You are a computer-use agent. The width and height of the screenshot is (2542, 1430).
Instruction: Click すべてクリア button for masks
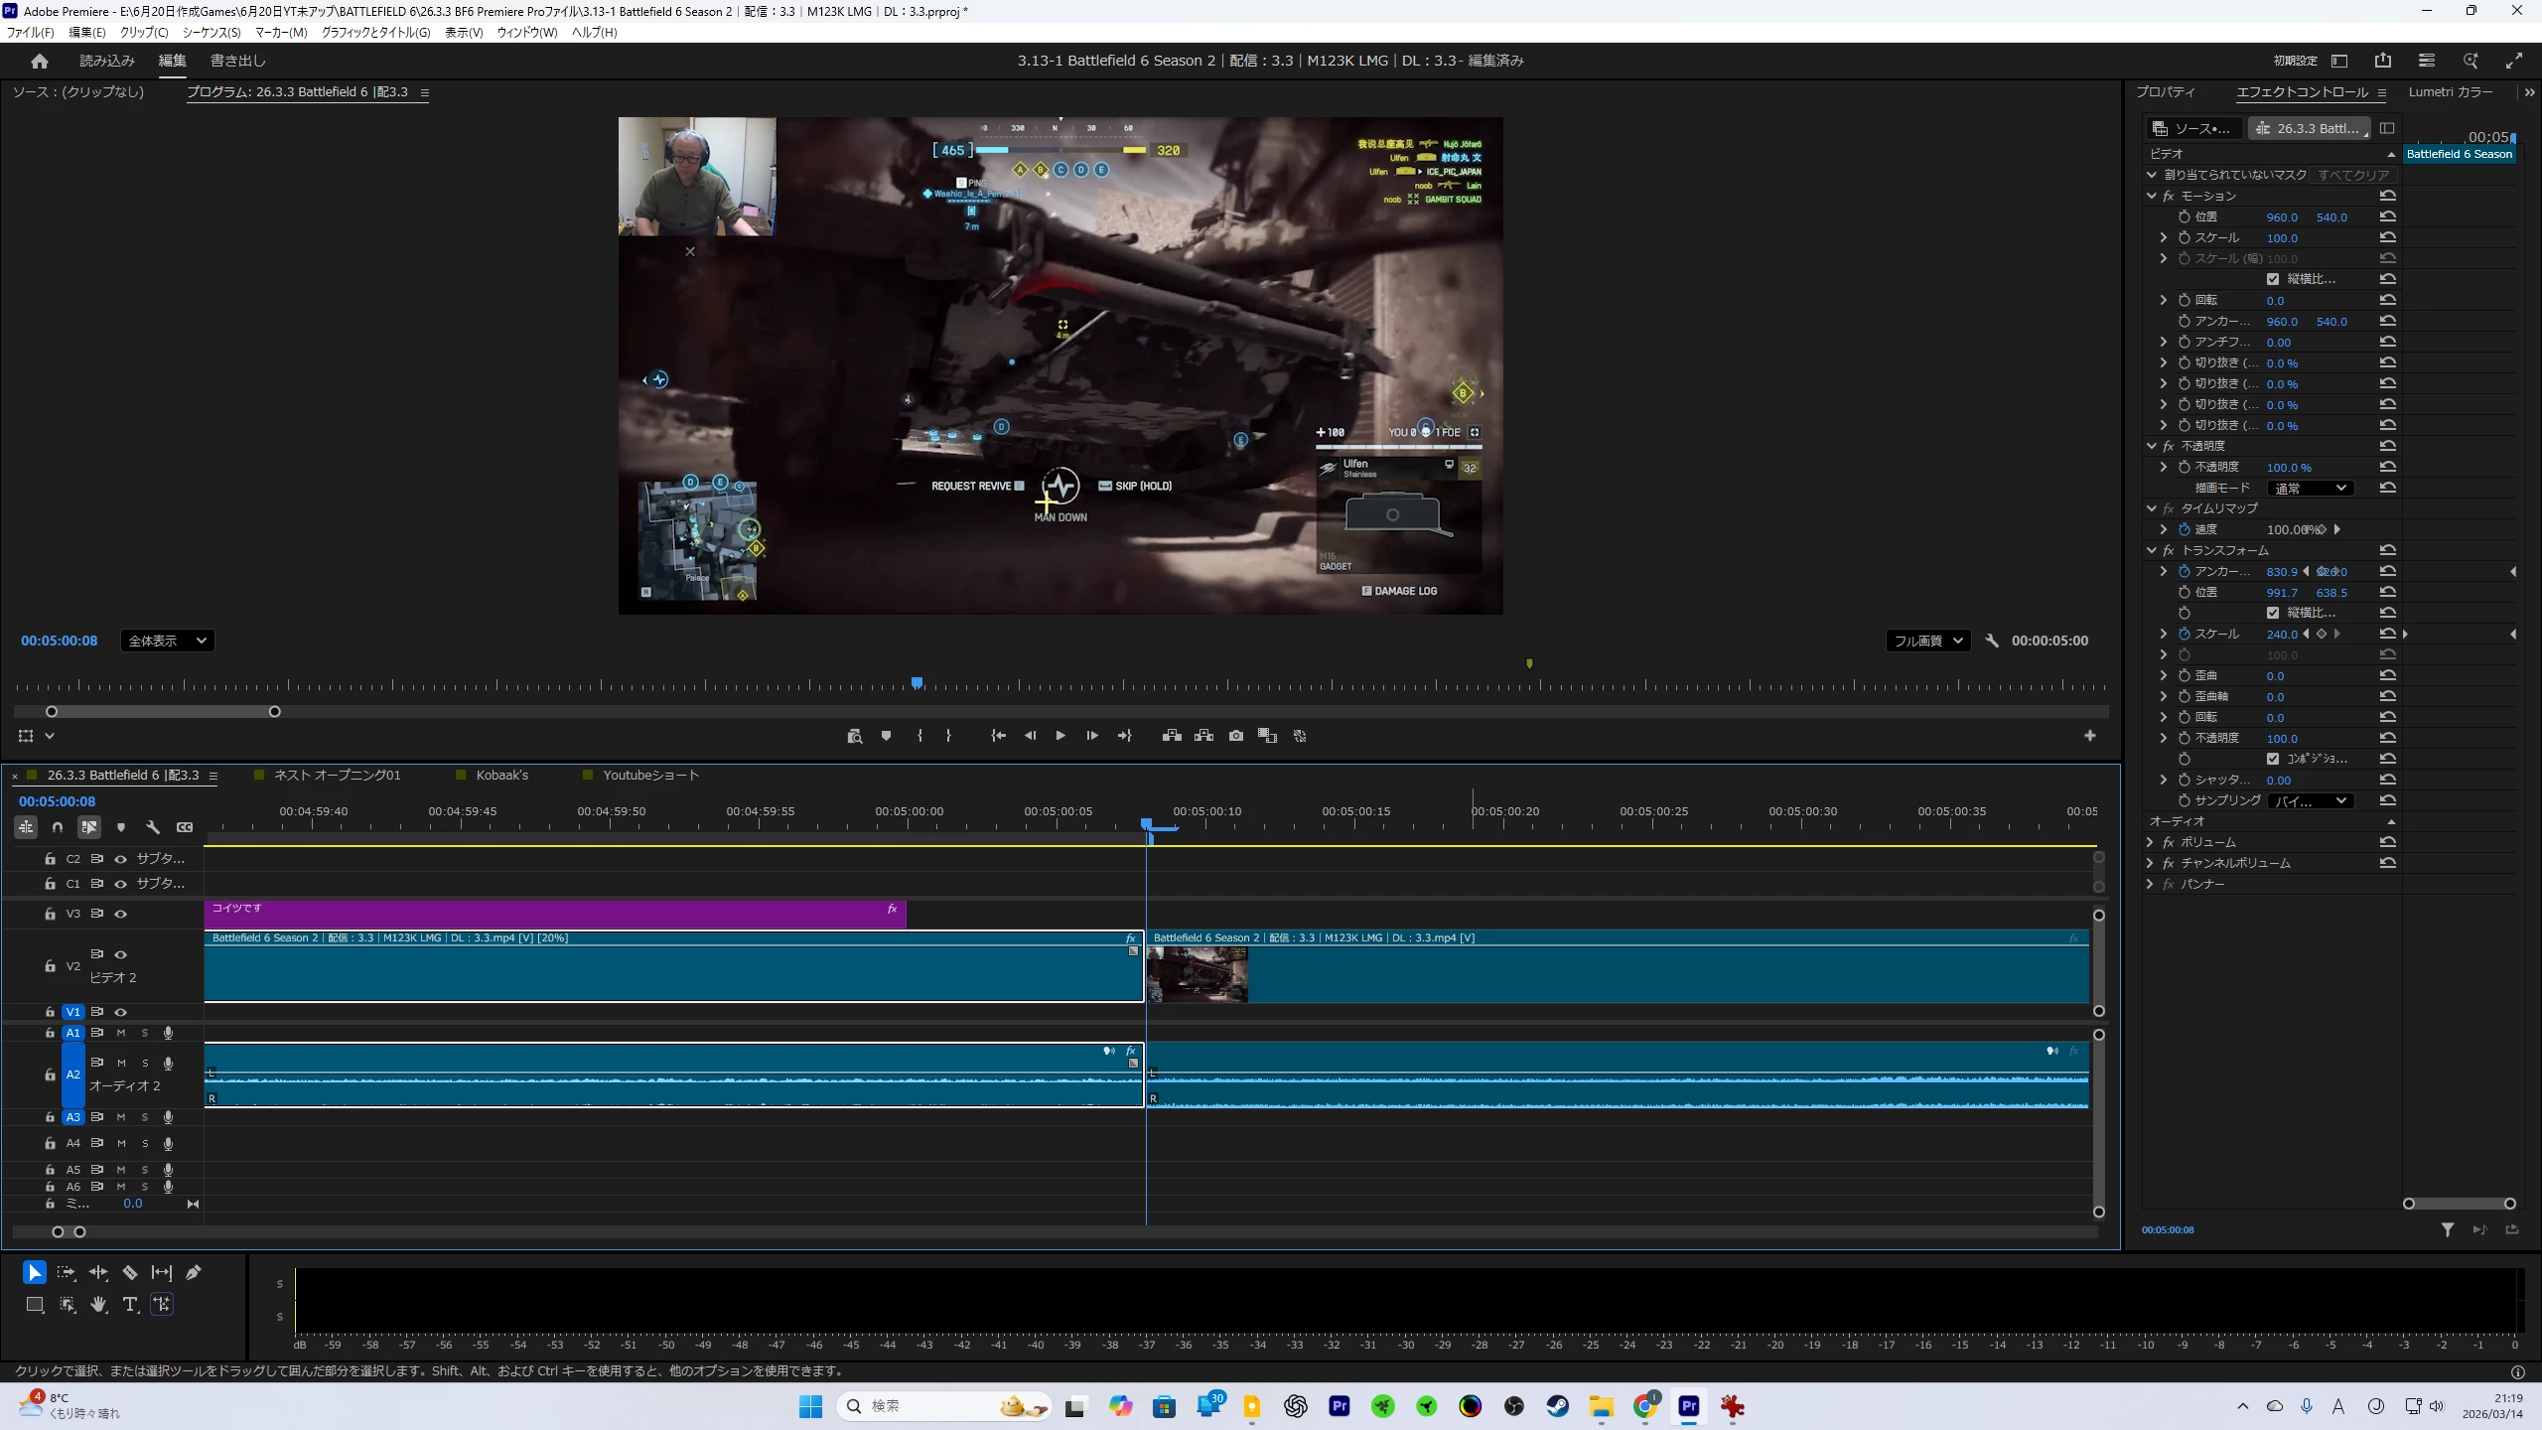click(2353, 175)
